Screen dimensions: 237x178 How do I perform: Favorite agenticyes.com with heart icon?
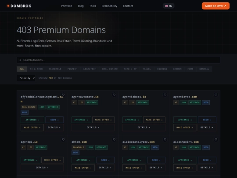[216, 94]
